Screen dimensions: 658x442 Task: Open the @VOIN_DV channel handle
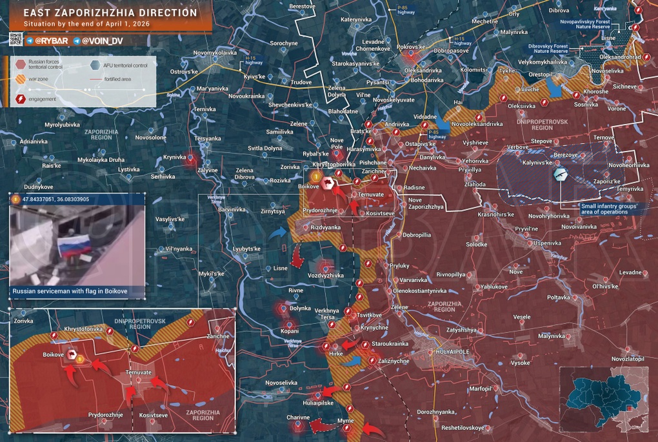102,41
